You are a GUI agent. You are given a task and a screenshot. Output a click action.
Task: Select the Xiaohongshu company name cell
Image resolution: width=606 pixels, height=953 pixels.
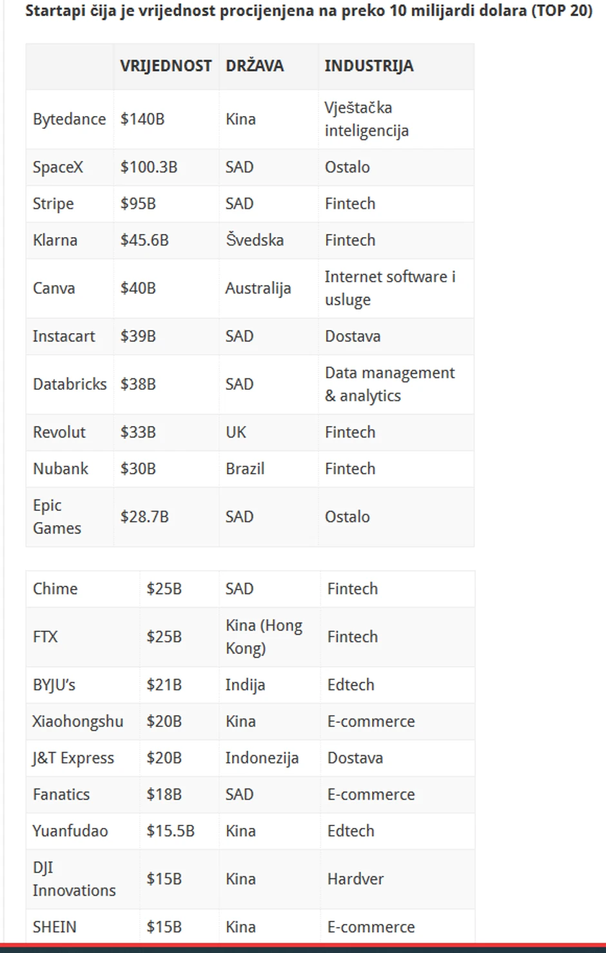(x=78, y=722)
